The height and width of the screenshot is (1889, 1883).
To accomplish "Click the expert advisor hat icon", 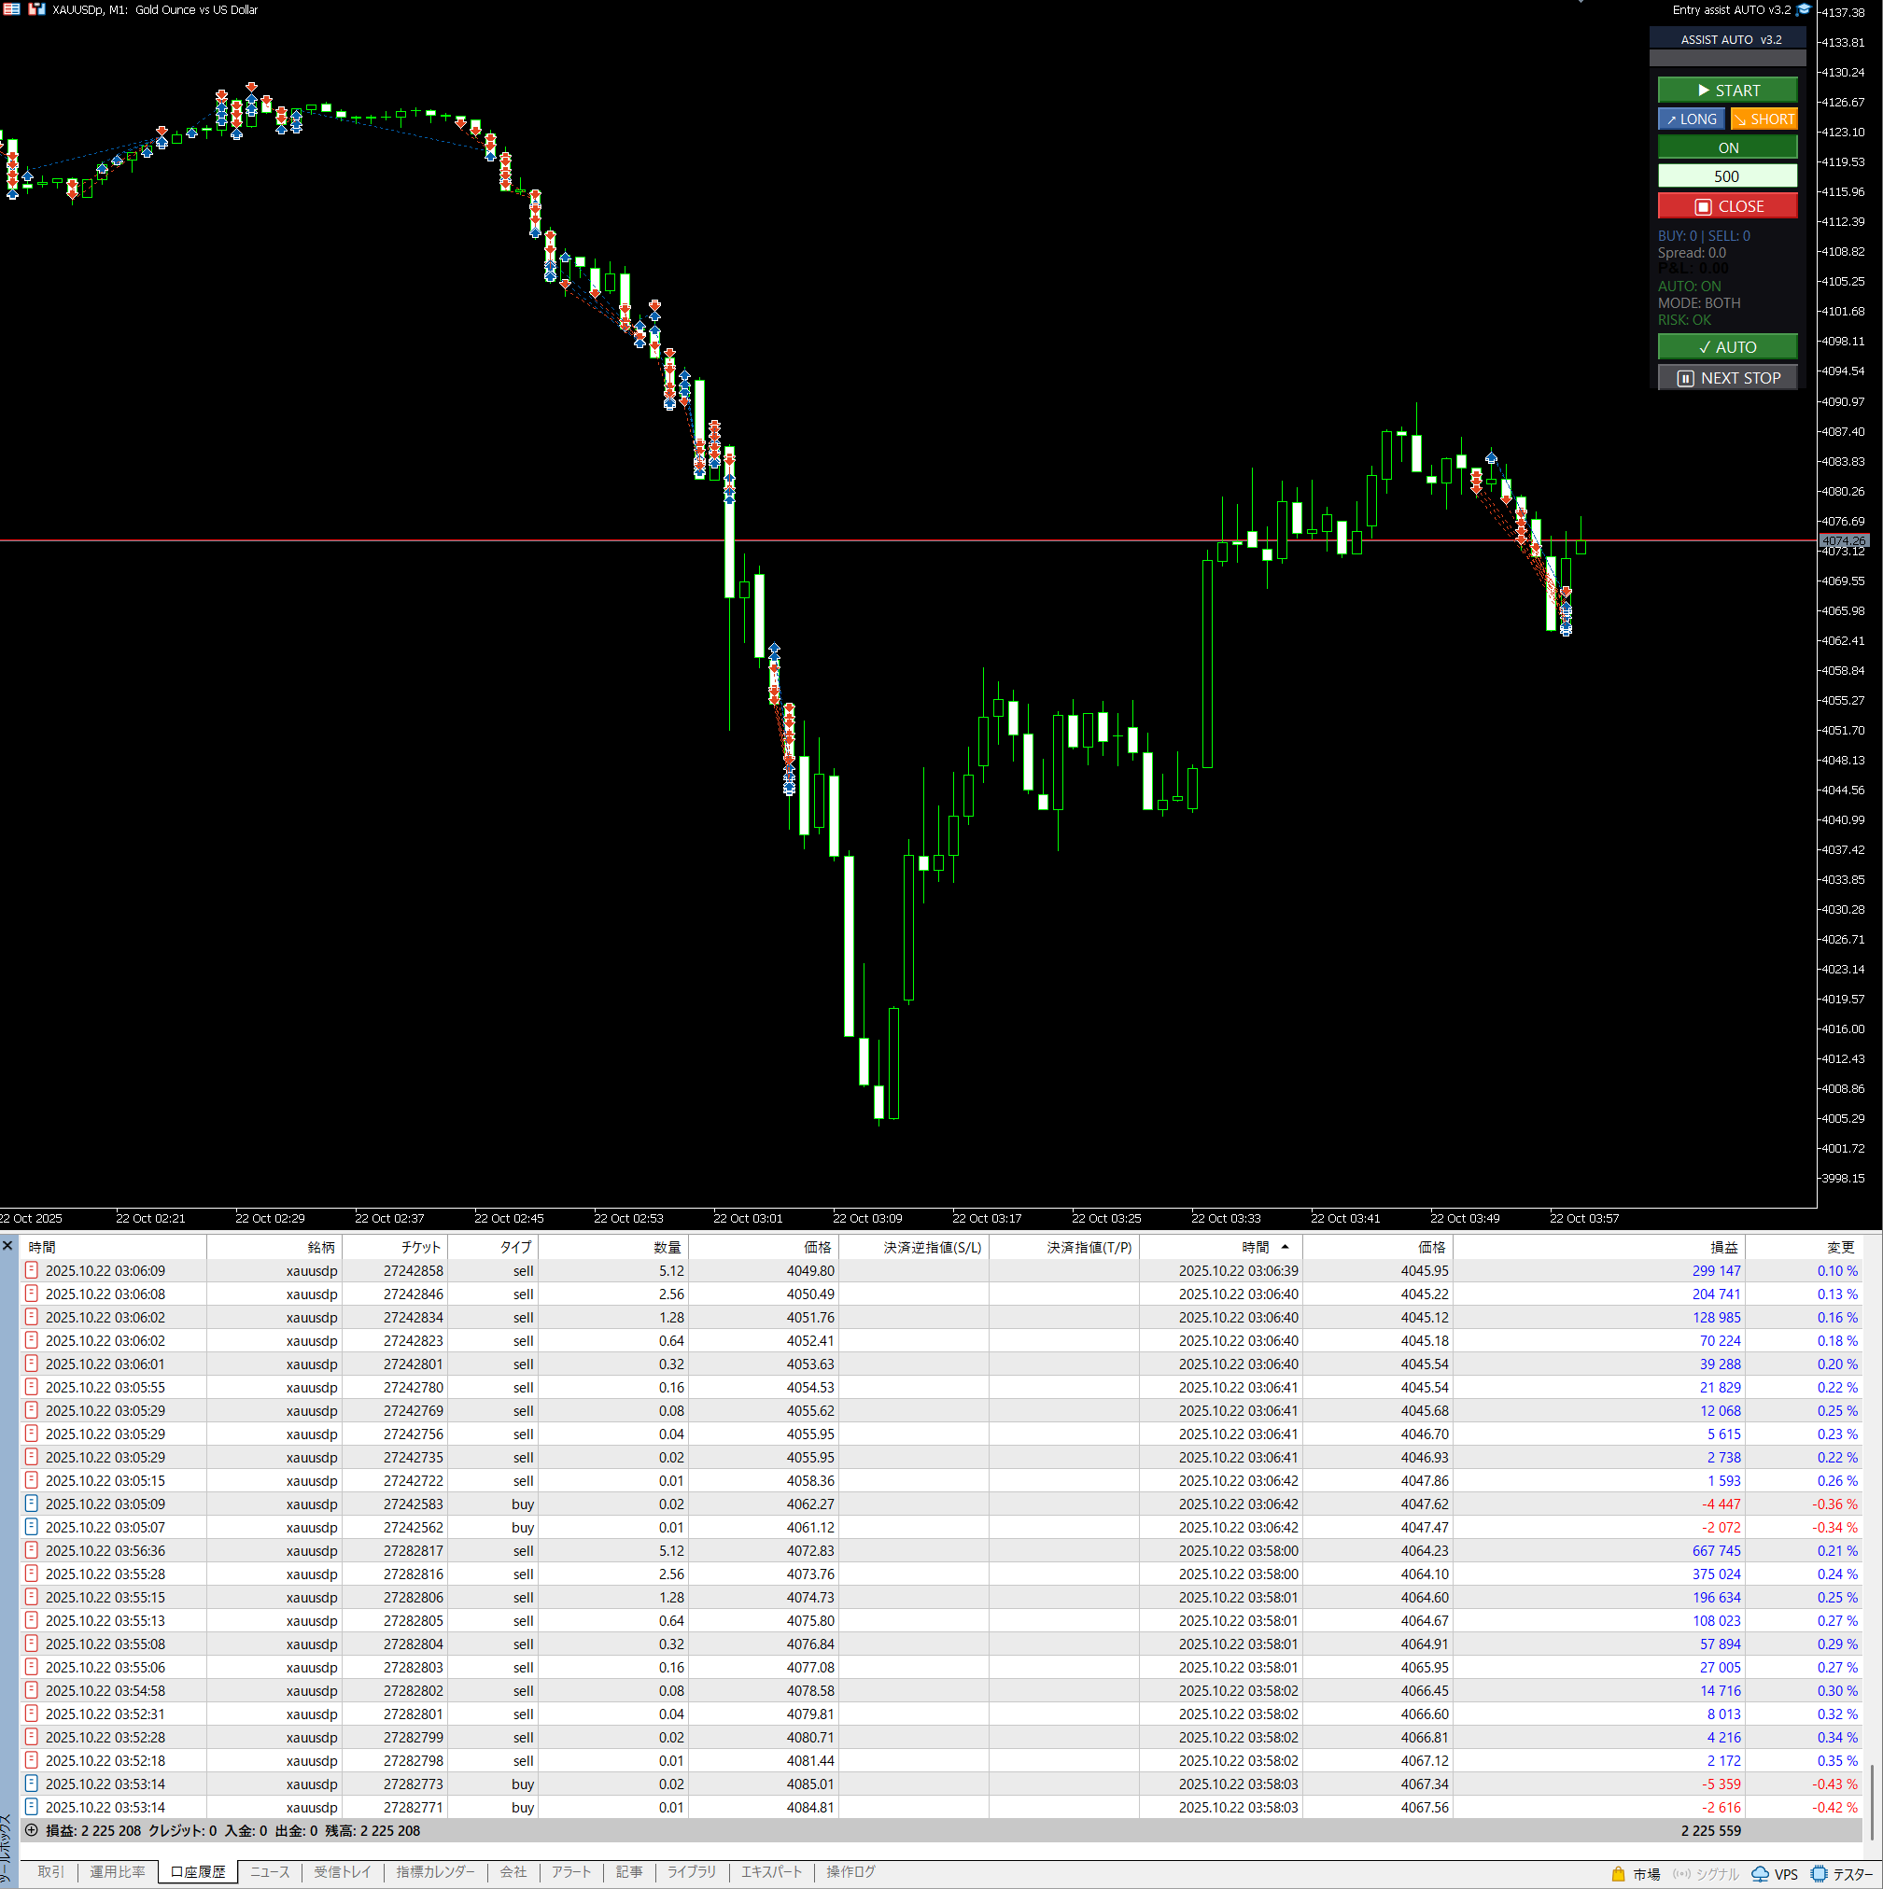I will pos(1803,9).
